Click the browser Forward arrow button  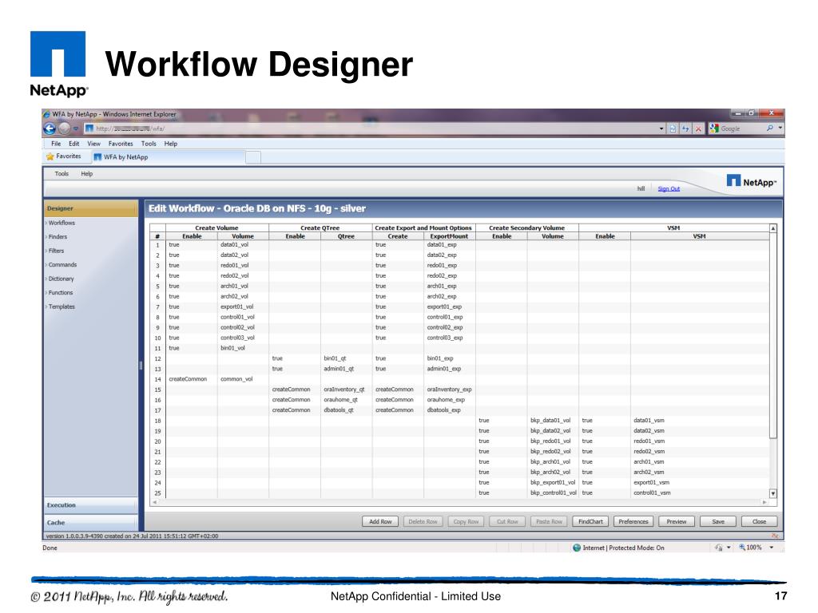[64, 129]
